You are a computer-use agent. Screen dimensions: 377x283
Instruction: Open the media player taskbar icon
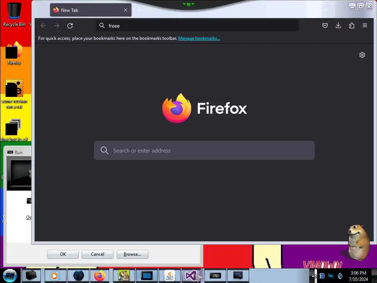coord(54,276)
